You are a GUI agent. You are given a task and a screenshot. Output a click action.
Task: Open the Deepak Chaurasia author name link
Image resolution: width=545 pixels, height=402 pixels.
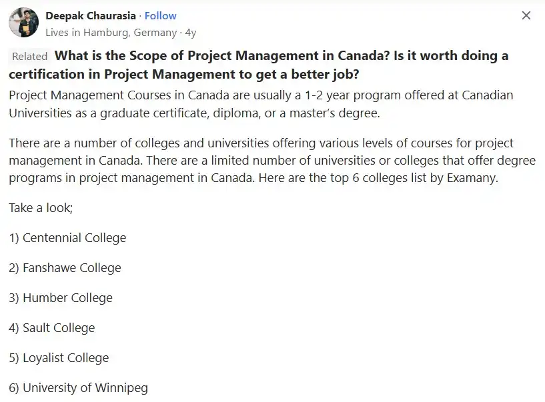point(91,15)
